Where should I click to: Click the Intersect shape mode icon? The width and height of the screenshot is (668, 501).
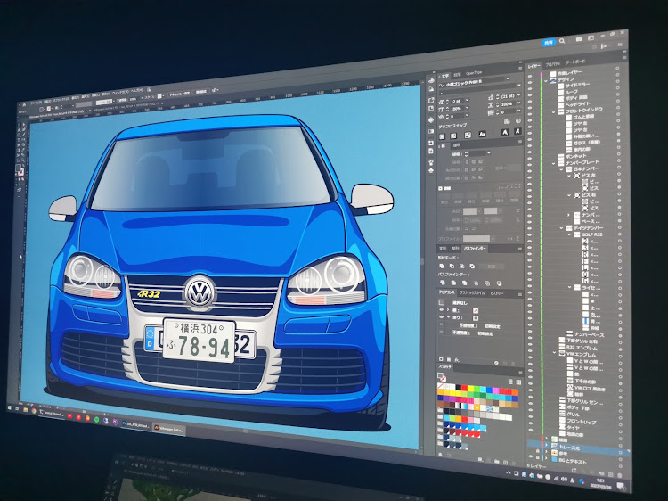tap(461, 266)
